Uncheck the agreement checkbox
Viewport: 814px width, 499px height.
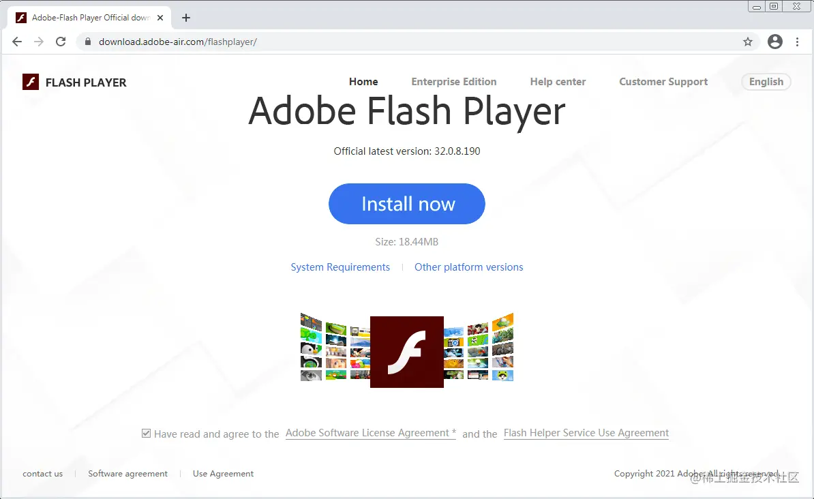147,433
